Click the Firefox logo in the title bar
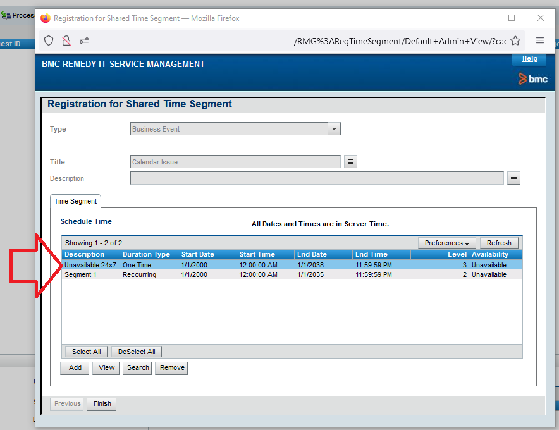 [46, 18]
